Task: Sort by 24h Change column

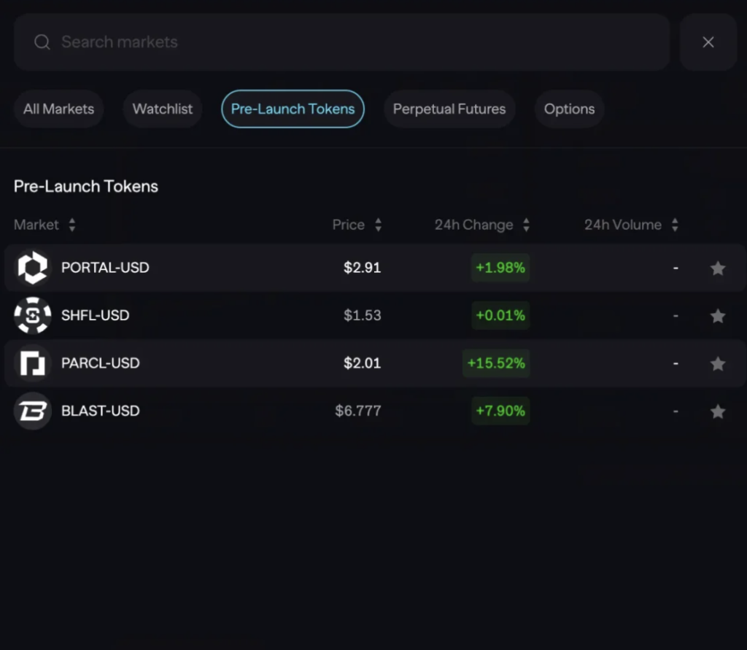Action: (526, 225)
